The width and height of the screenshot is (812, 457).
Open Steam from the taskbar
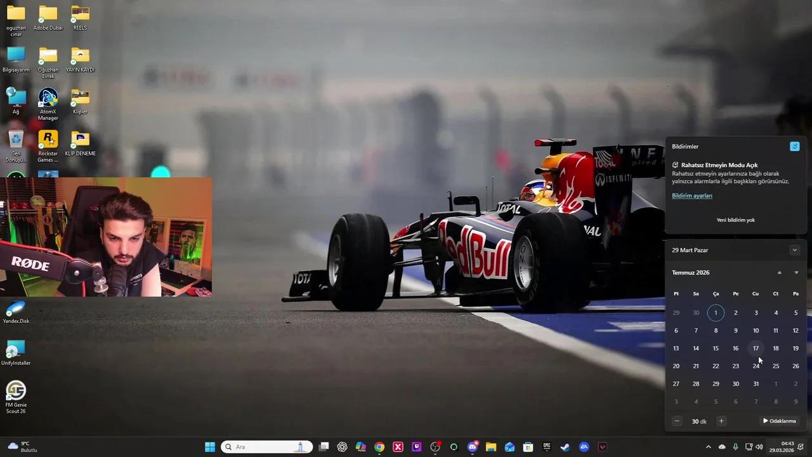[x=565, y=447]
